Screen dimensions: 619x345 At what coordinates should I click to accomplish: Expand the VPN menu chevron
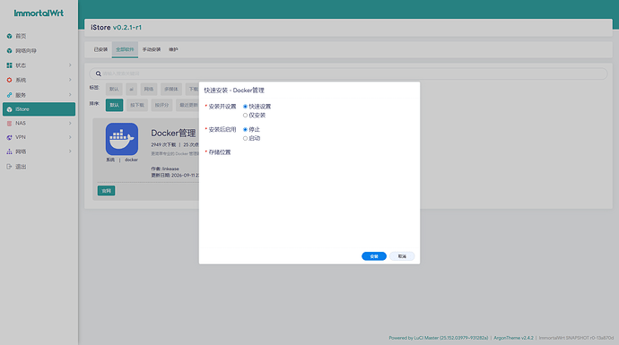point(70,137)
